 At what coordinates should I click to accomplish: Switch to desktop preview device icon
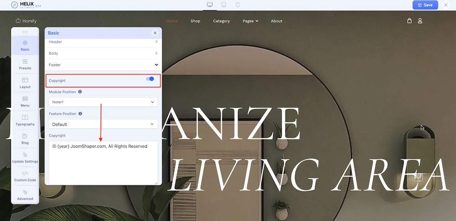point(210,5)
